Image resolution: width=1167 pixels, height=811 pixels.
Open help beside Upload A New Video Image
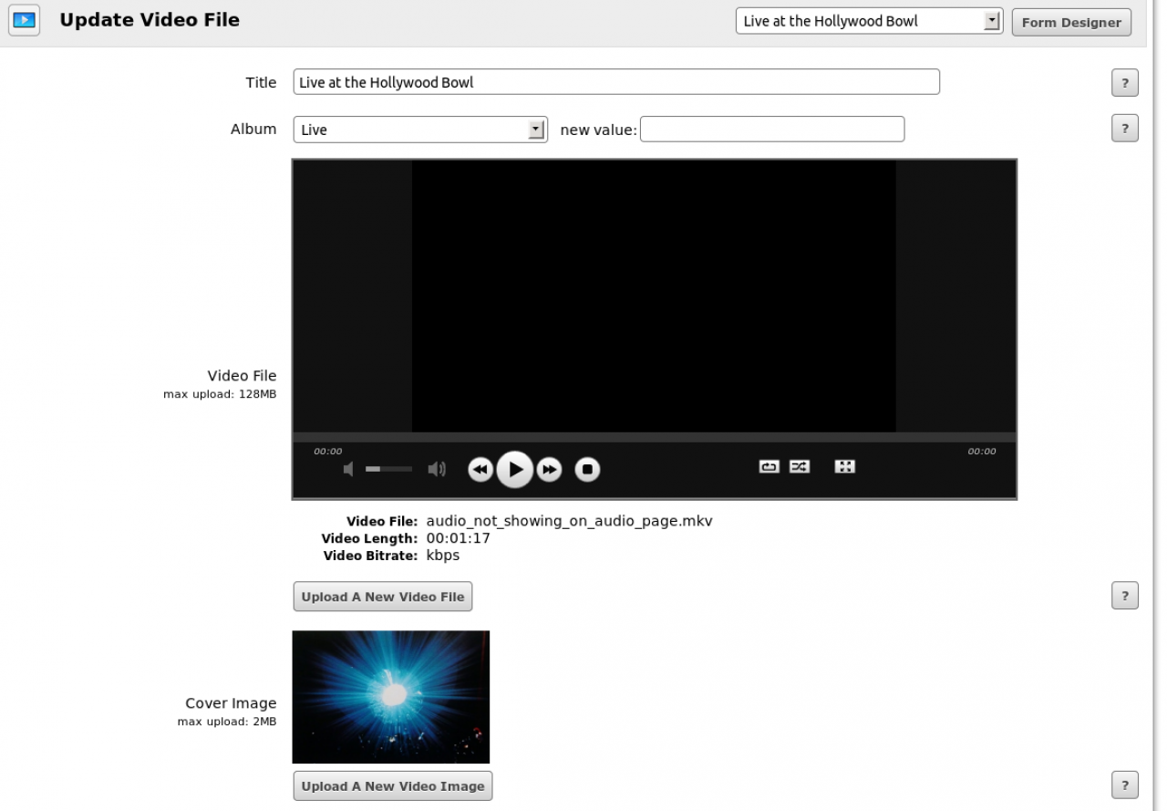(1124, 785)
